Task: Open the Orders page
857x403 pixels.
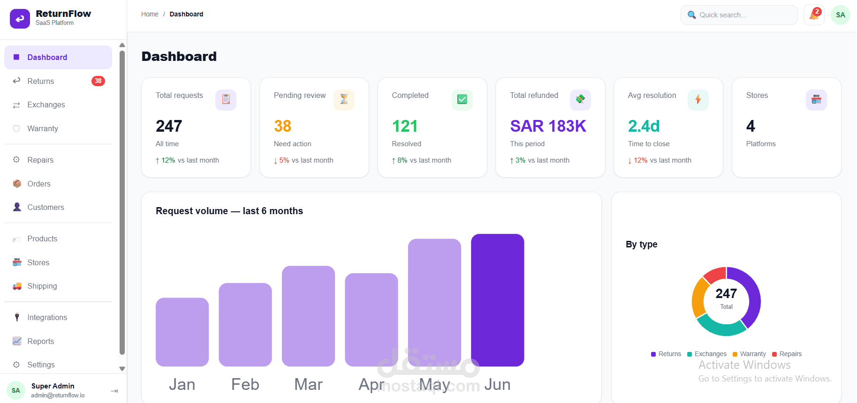Action: pos(58,184)
